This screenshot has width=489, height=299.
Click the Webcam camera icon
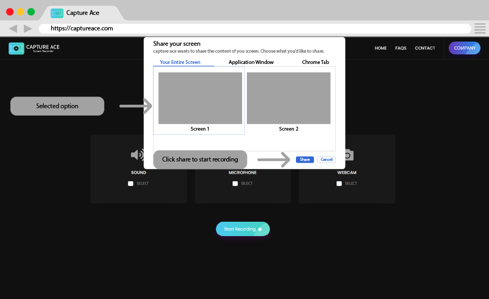click(x=349, y=155)
